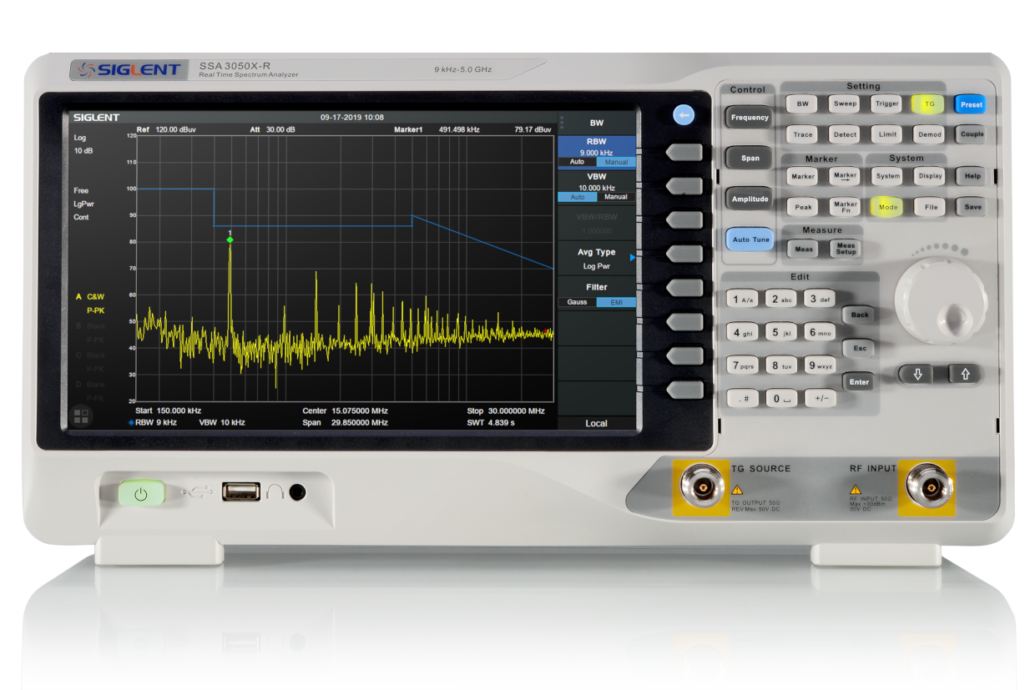Hit the Display key

(x=930, y=176)
